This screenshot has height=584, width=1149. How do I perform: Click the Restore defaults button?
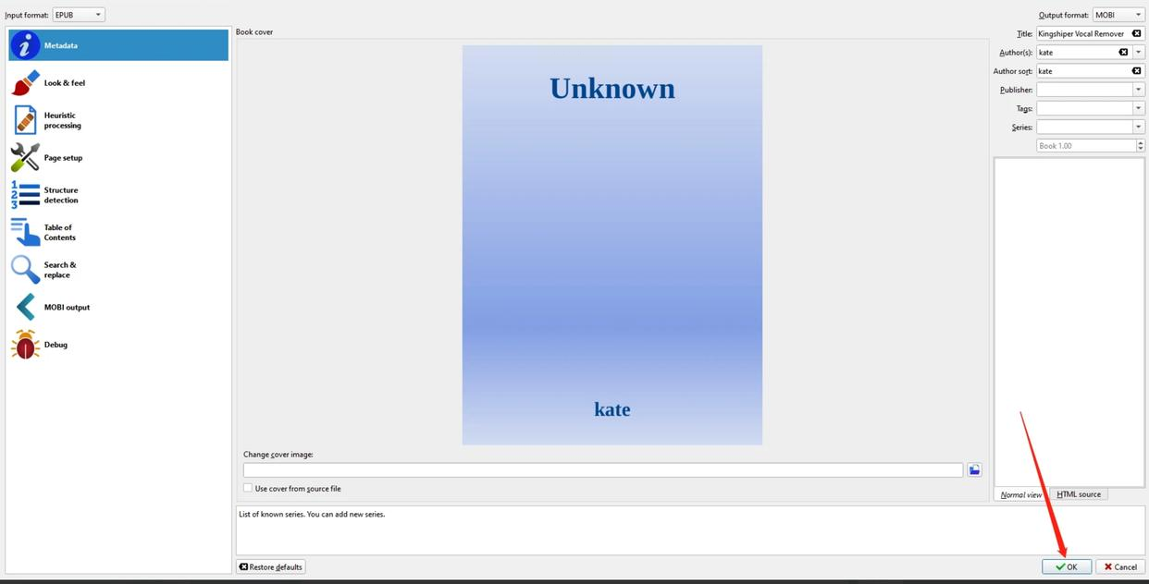(x=271, y=566)
